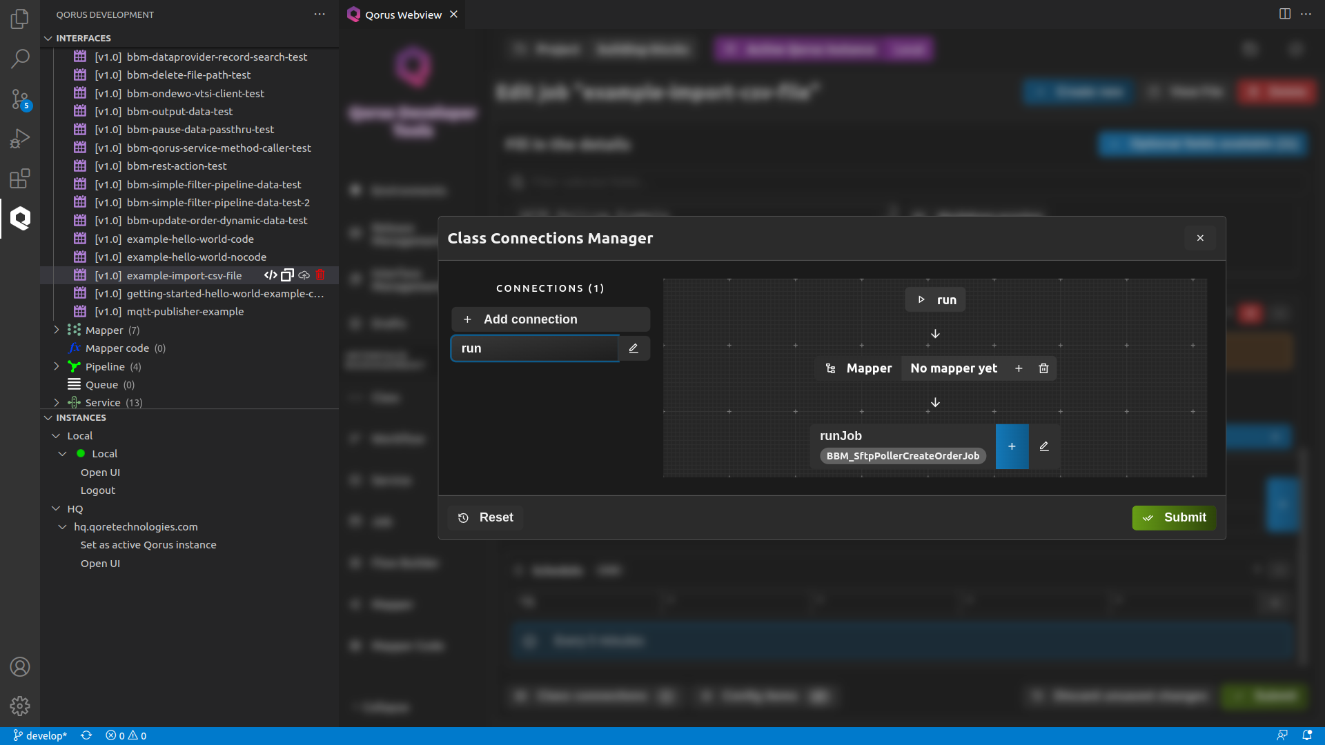Open mqtt-publisher-example interface
Screen dimensions: 1325x745
[x=185, y=311]
